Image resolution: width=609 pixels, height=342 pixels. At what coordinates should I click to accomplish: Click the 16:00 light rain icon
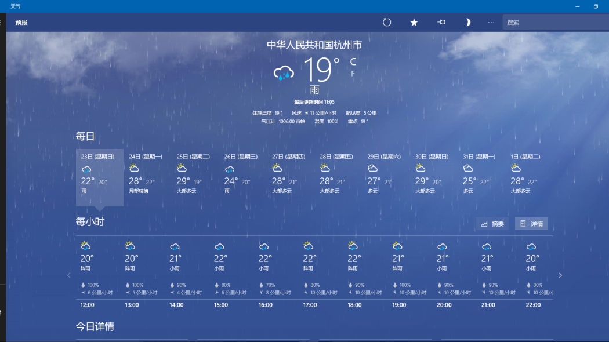tap(264, 246)
